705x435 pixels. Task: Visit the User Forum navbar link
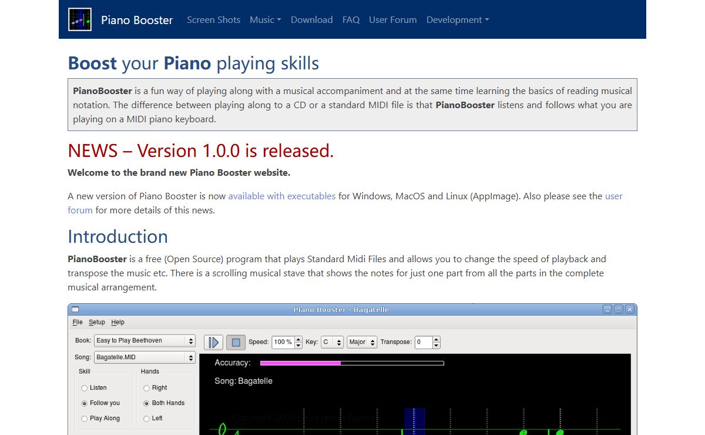click(393, 19)
